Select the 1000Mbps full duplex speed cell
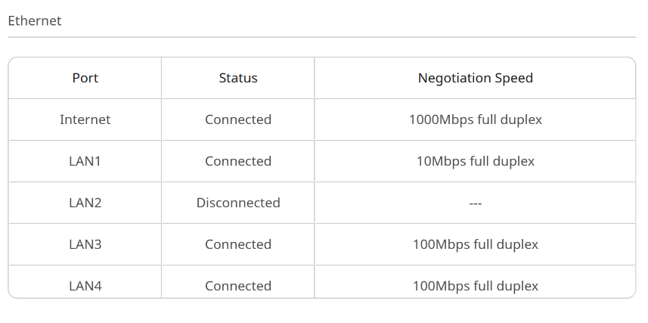The height and width of the screenshot is (323, 648). coord(476,120)
